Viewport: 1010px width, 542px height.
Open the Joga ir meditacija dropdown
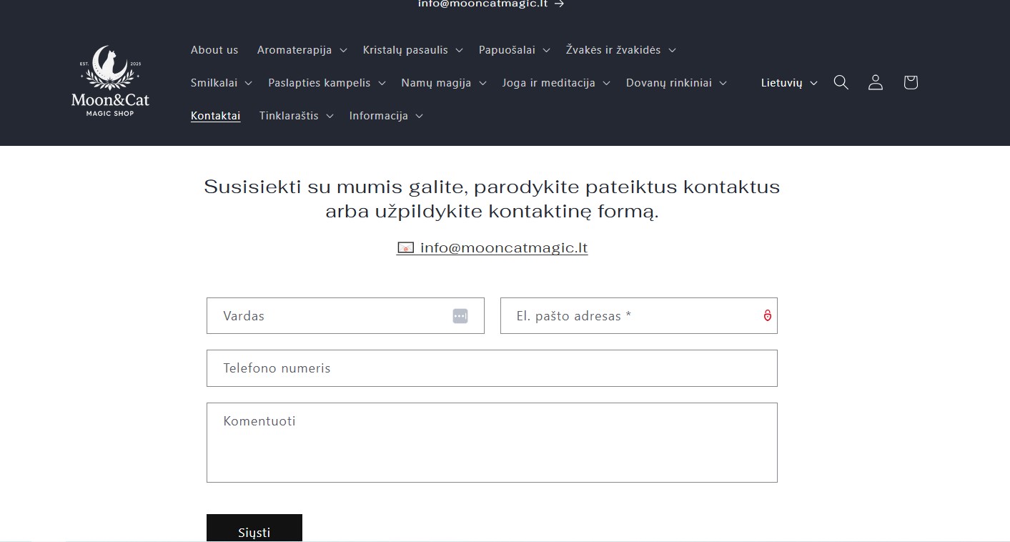pyautogui.click(x=555, y=83)
